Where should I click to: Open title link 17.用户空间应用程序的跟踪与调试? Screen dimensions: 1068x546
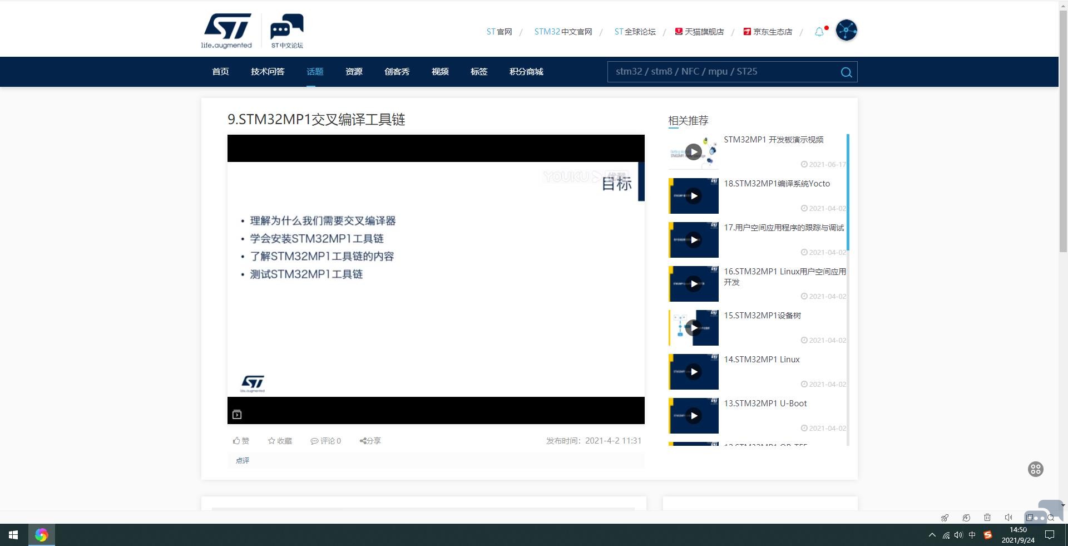[x=784, y=228]
